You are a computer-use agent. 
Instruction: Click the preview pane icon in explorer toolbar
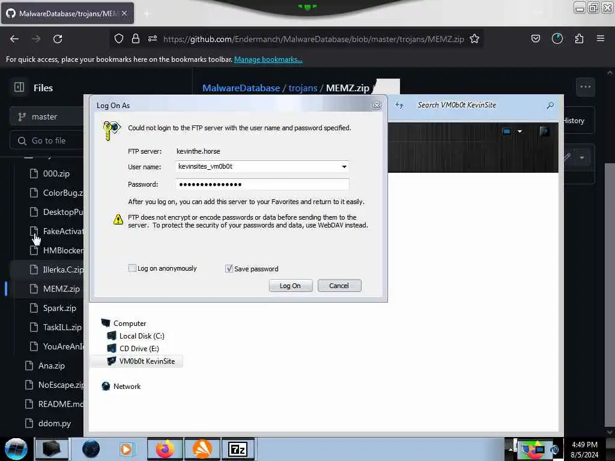(x=544, y=131)
